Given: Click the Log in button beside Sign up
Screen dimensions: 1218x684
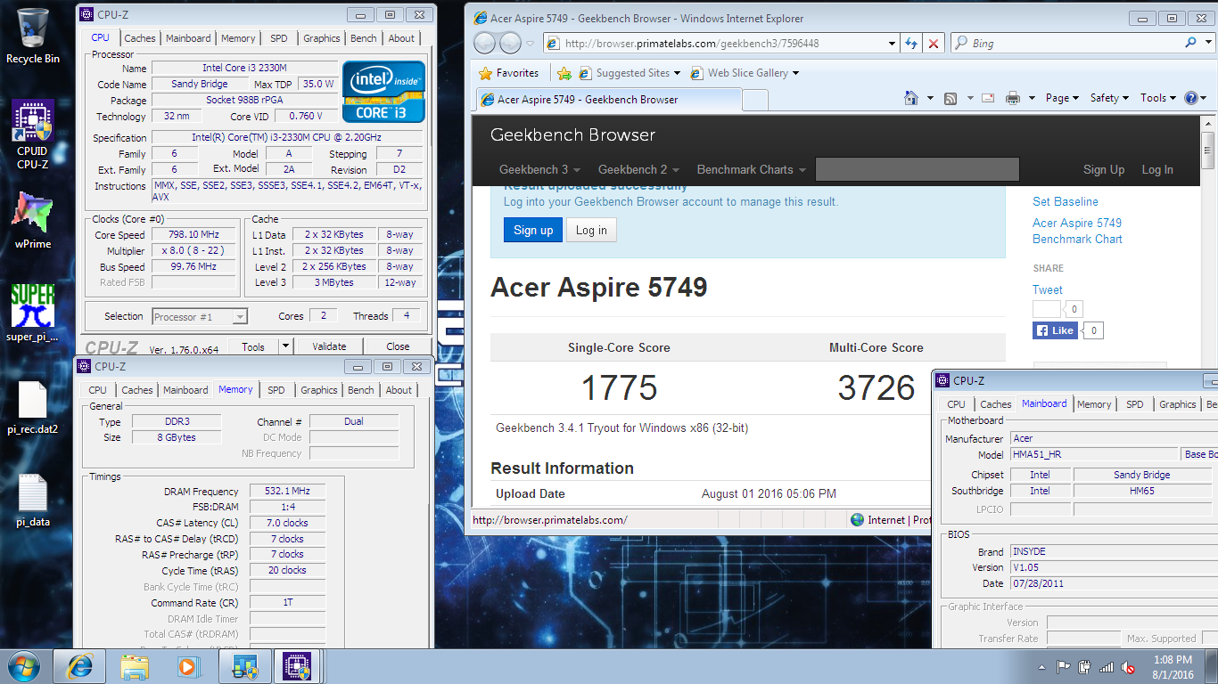Looking at the screenshot, I should tap(591, 230).
